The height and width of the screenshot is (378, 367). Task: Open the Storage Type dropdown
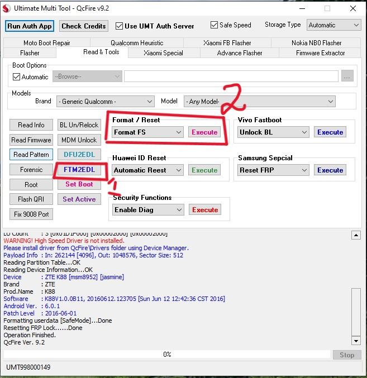(x=333, y=25)
